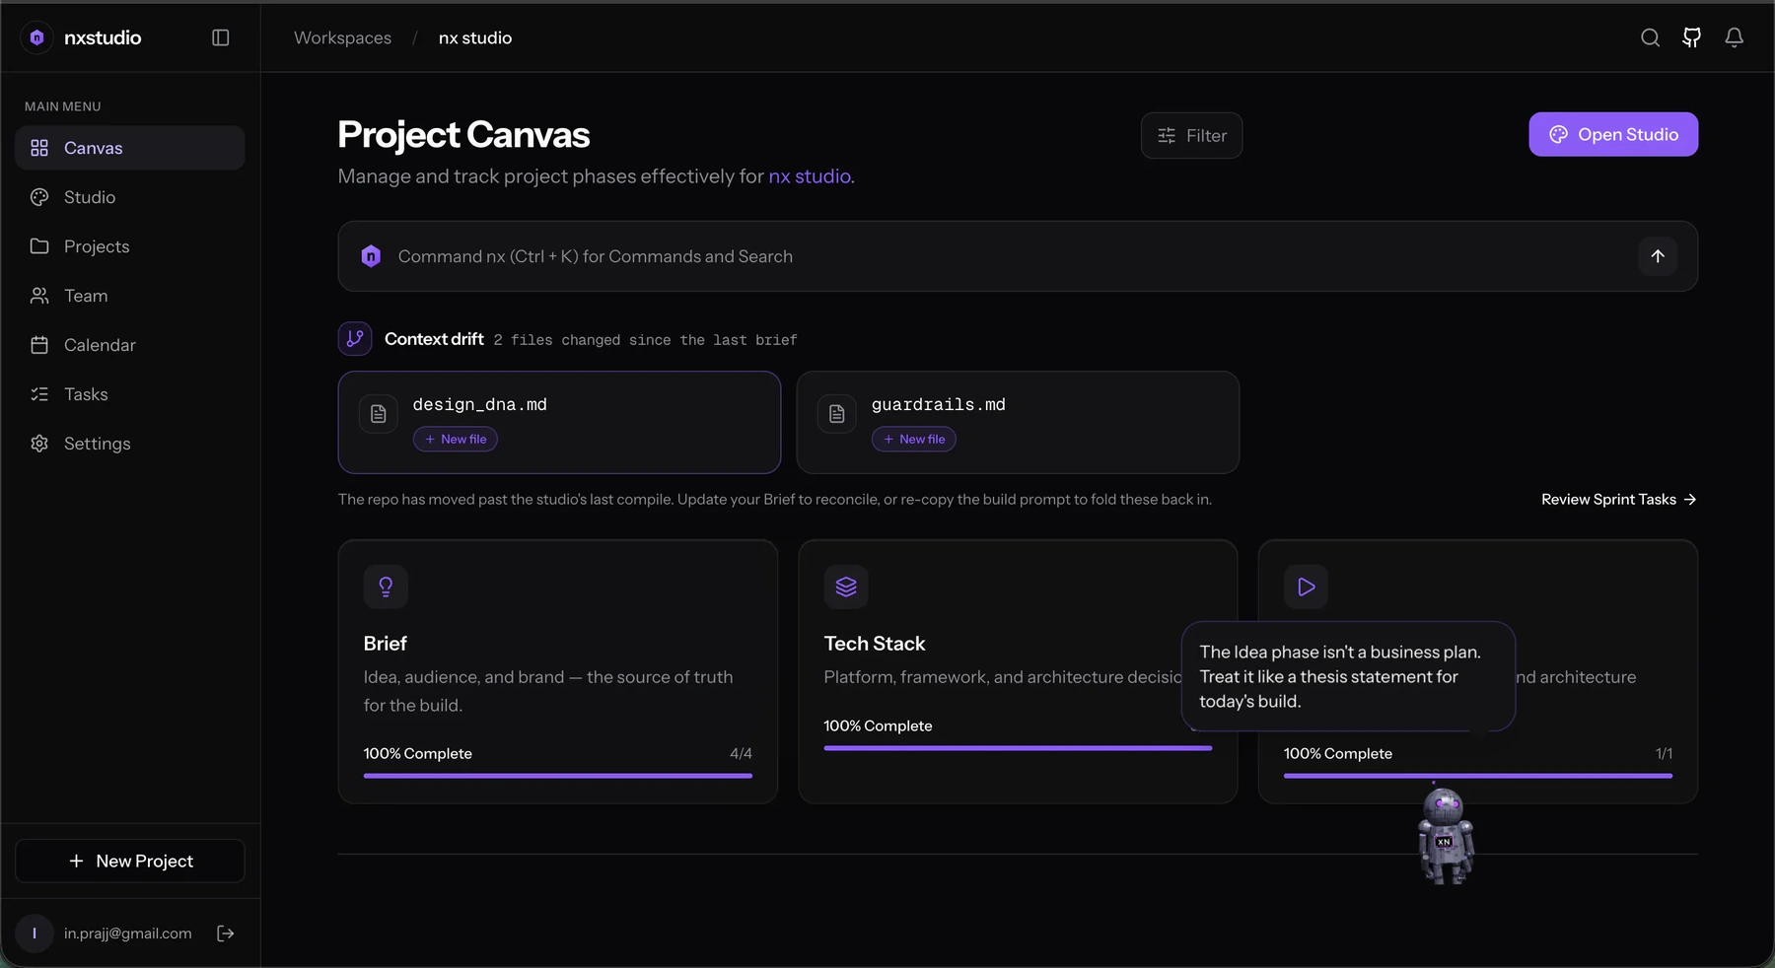Open the GitHub icon in header
Screen dimensions: 1775x968
point(1692,37)
